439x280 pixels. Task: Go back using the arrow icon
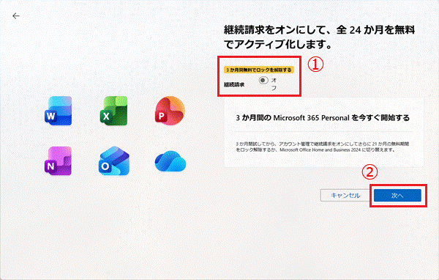[16, 16]
